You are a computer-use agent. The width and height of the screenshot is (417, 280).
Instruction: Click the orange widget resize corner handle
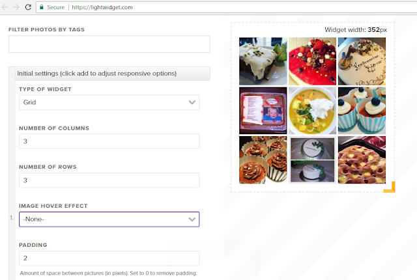[x=390, y=187]
